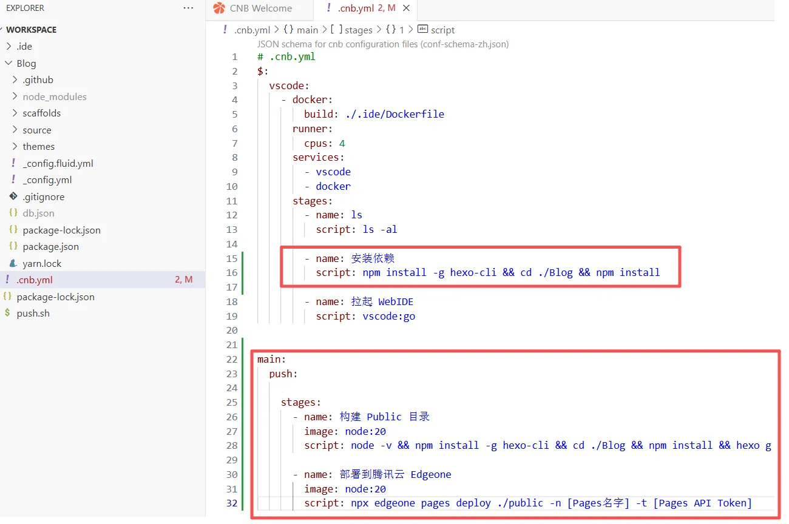Image resolution: width=789 pixels, height=524 pixels.
Task: Click the JSON icon beside package.json
Action: point(13,246)
